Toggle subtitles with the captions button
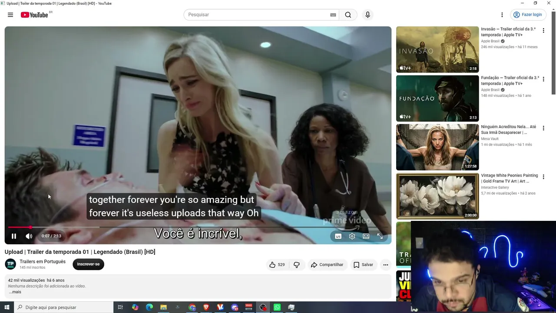The image size is (556, 313). coord(338,236)
